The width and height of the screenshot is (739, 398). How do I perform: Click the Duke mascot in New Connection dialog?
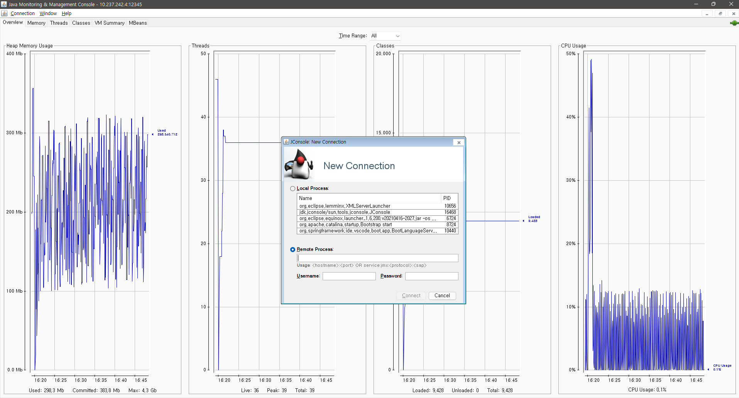(299, 164)
